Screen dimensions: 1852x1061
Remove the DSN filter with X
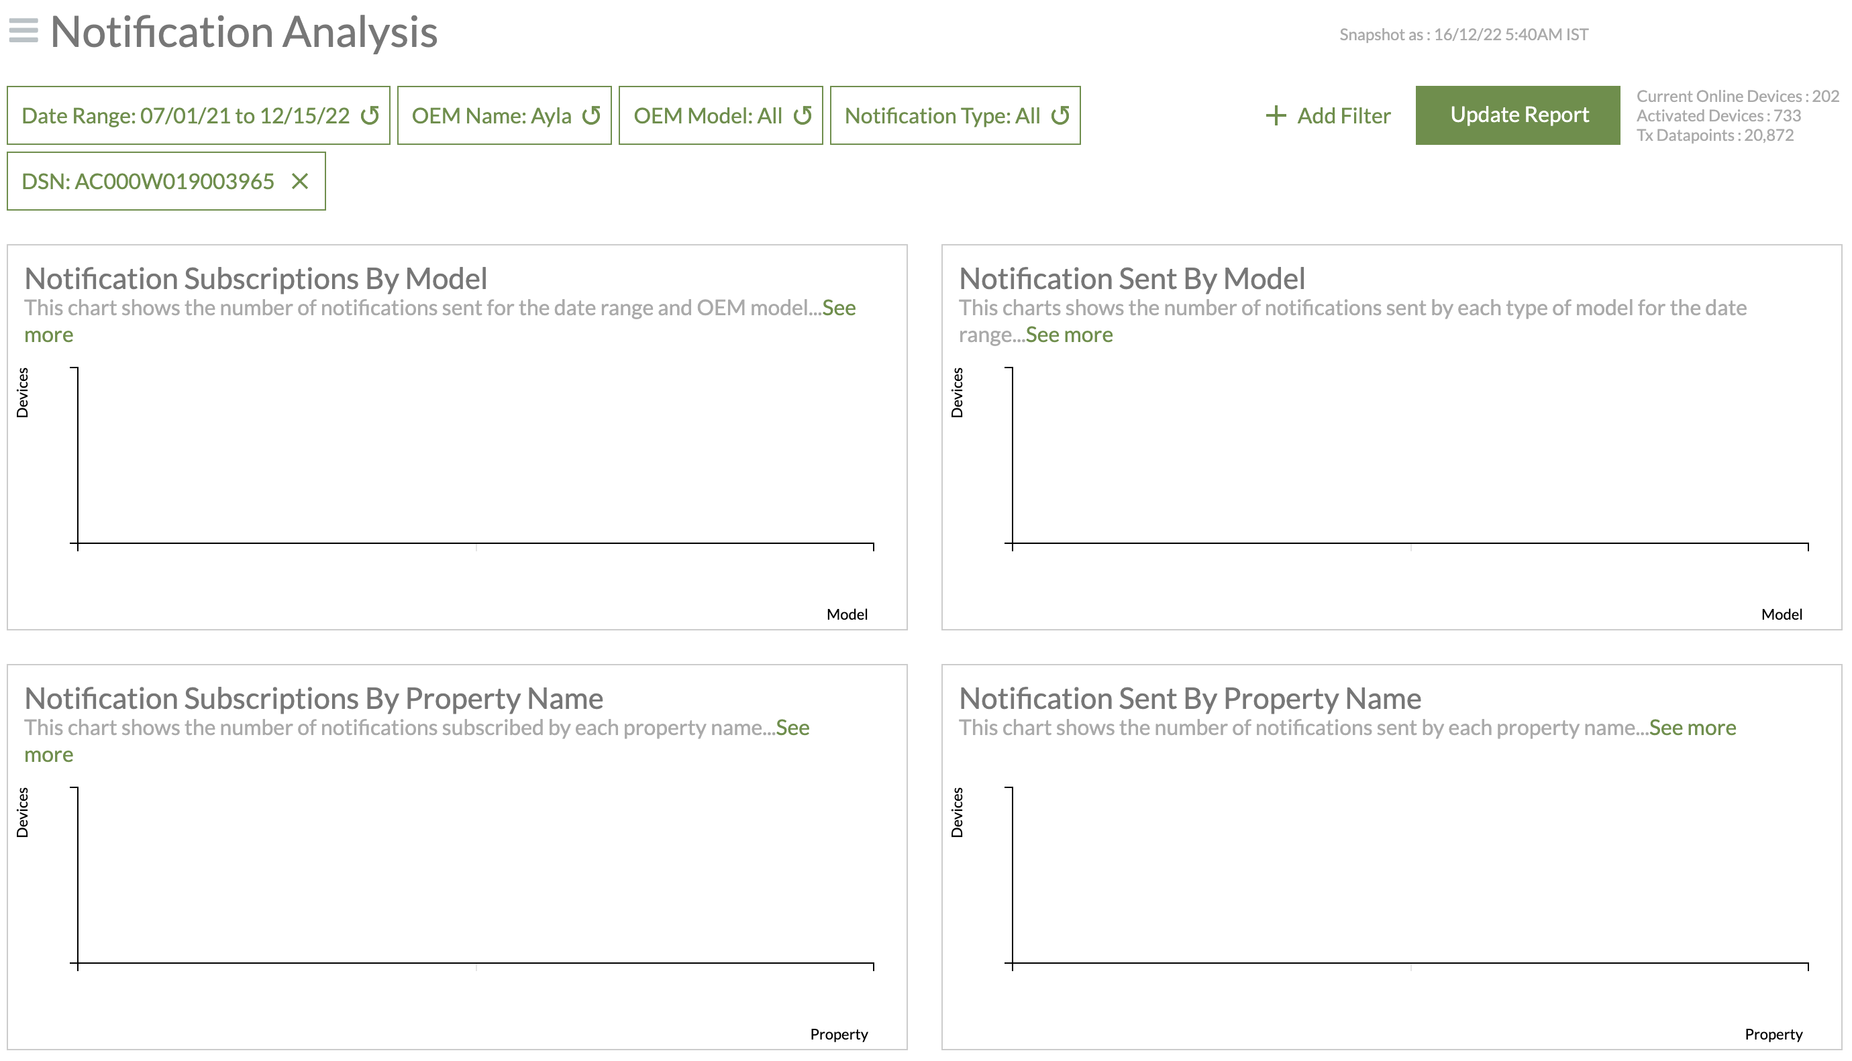[299, 180]
